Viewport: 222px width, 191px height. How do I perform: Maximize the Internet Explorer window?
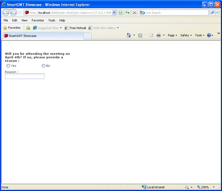click(211, 5)
